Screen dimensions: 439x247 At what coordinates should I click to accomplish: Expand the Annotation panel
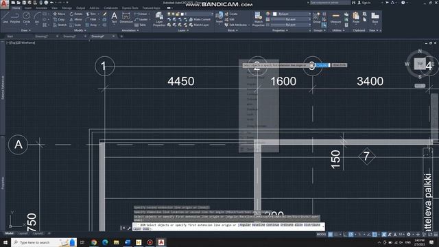tap(130, 30)
